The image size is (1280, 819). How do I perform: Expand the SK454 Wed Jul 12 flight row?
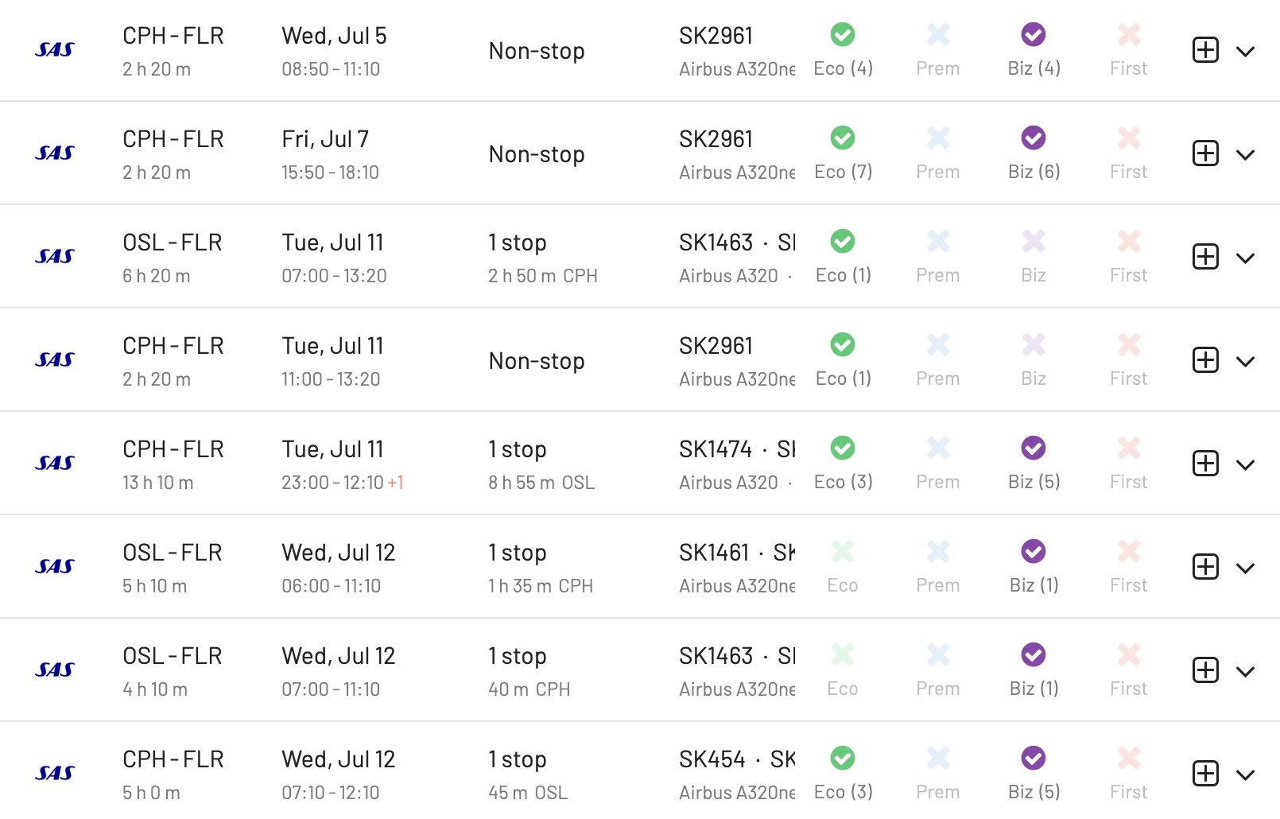point(1246,774)
